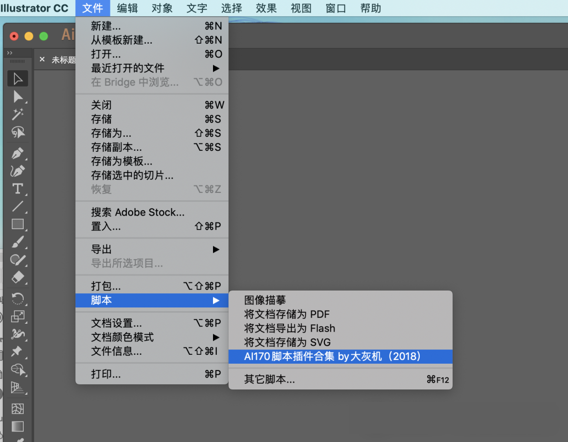Choose 从模板新建... menu entry
Screen dimensions: 568x442
click(152, 40)
